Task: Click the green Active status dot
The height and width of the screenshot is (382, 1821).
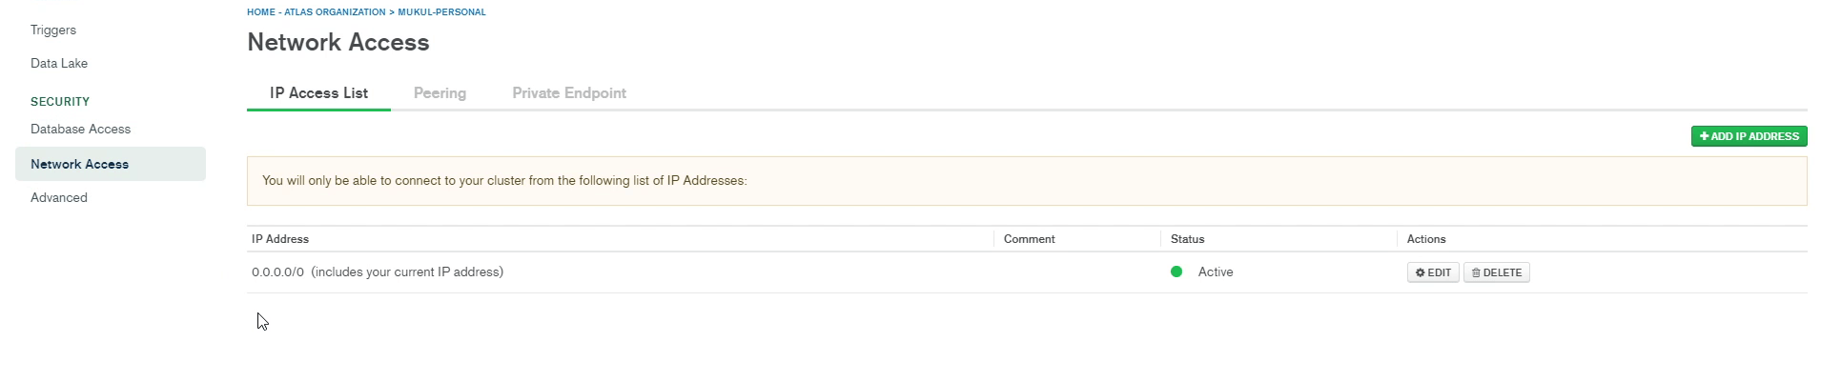Action: [1176, 271]
